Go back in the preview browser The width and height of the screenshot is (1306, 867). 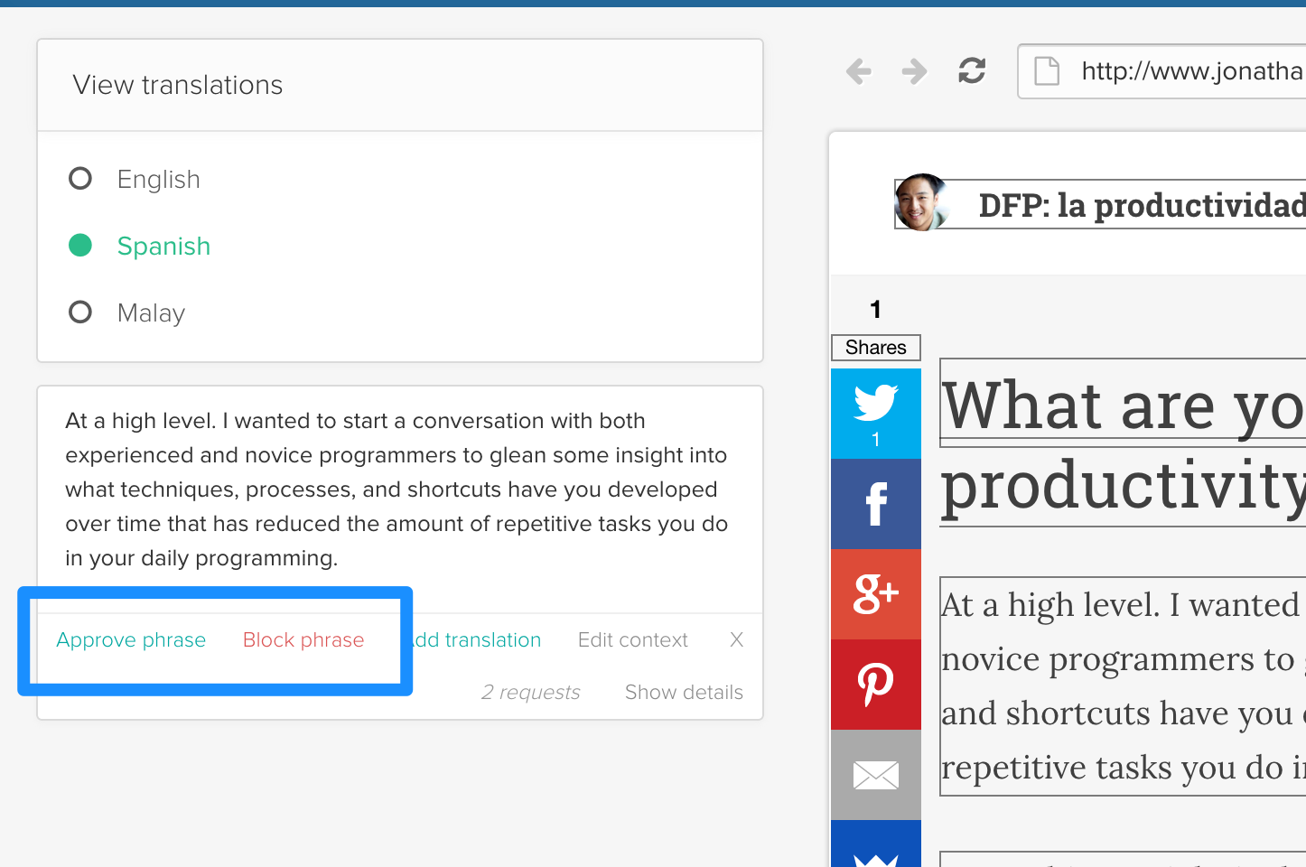[859, 71]
